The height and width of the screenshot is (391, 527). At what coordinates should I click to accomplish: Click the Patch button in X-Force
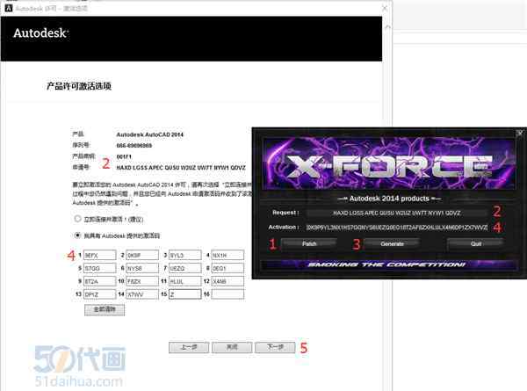click(x=309, y=243)
